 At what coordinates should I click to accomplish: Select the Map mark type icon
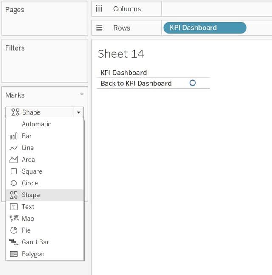(14, 219)
